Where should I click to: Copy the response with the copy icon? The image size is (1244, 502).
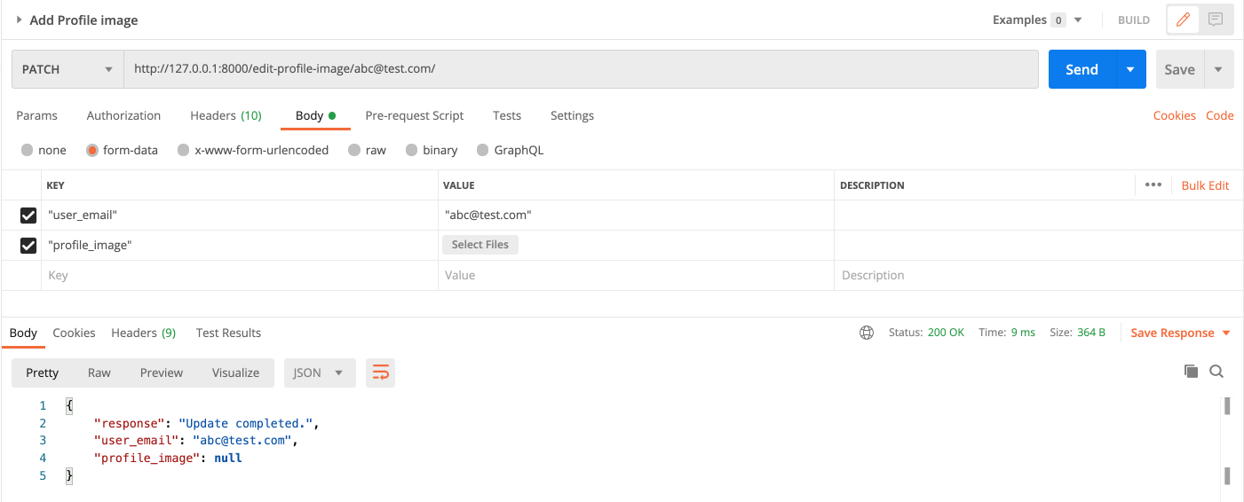pos(1191,372)
